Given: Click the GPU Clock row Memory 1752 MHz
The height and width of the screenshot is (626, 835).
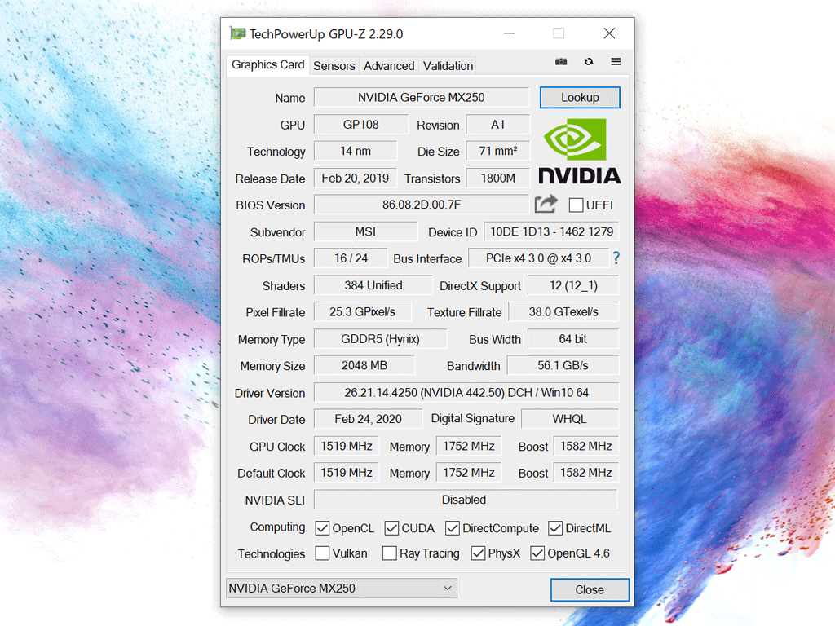Looking at the screenshot, I should [x=469, y=446].
